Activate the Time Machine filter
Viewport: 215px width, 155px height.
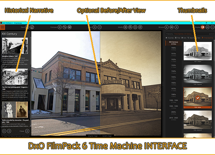[x=207, y=38]
